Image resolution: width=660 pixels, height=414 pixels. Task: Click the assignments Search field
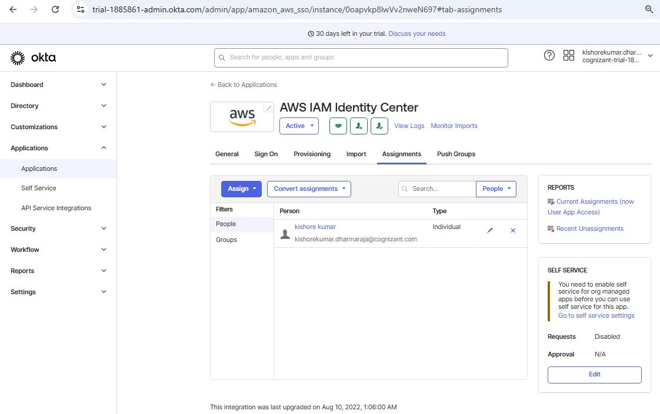[441, 189]
